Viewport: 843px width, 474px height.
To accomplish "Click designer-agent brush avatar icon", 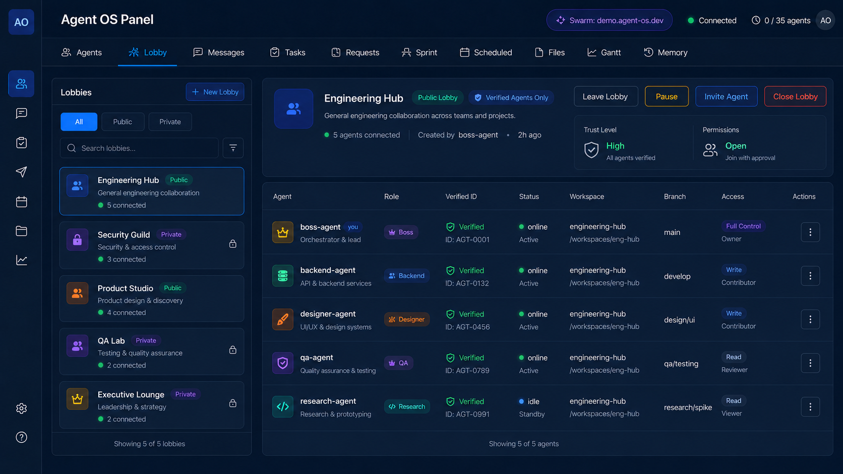I will 283,319.
